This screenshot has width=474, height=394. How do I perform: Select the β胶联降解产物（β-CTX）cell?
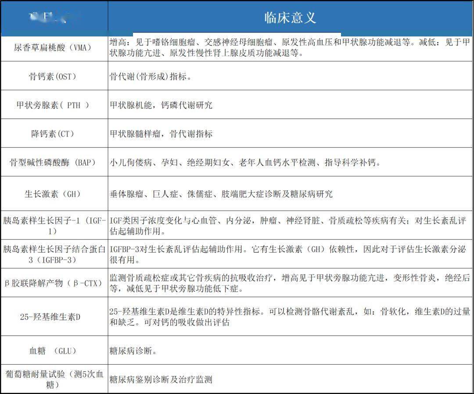pos(54,282)
